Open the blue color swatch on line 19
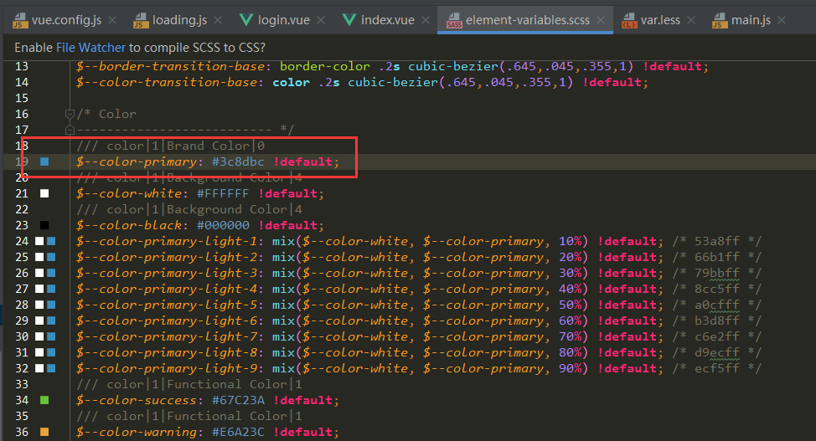Viewport: 816px width, 441px height. coord(44,162)
